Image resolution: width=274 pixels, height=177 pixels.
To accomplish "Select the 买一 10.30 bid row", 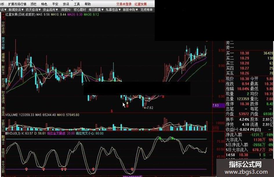I will [x=250, y=53].
